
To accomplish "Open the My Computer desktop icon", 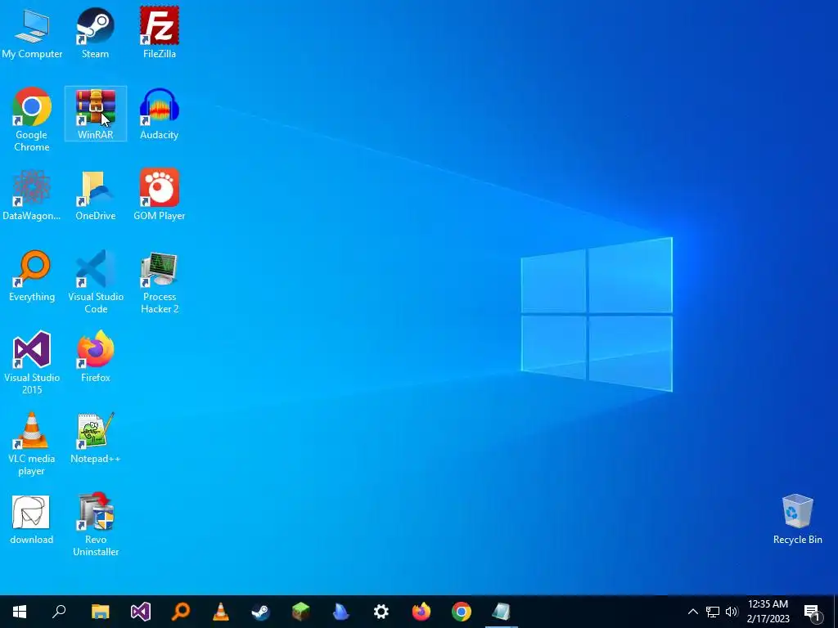I will click(32, 33).
